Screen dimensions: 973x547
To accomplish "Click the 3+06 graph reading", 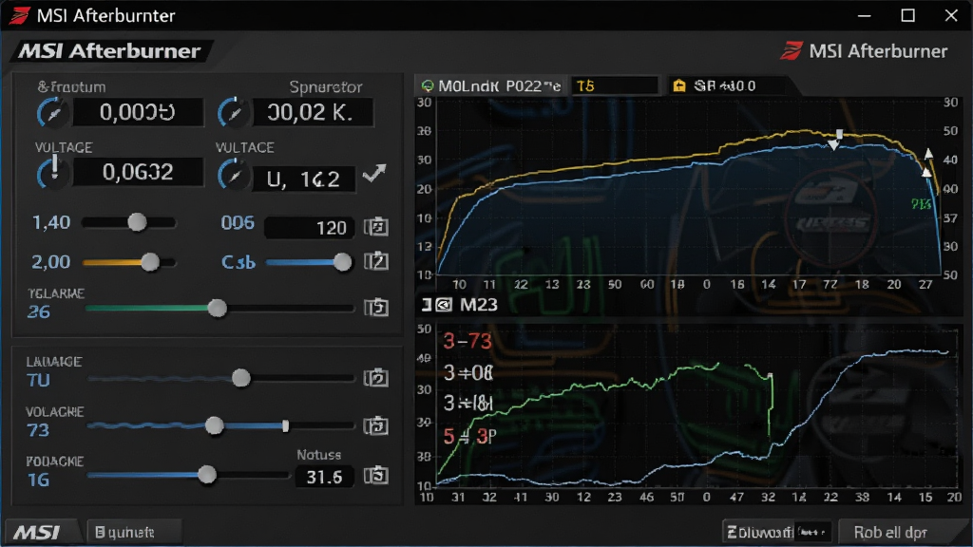I will (x=468, y=372).
